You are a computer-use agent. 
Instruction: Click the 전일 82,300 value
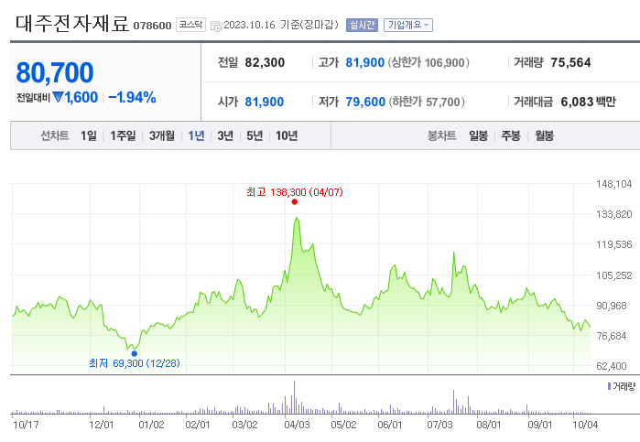click(x=265, y=62)
